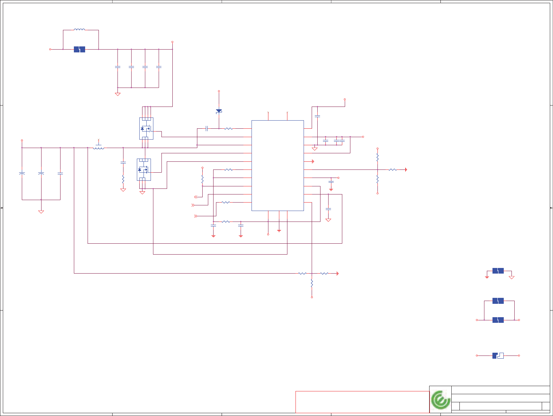This screenshot has width=553, height=416.
Task: Select the double-left-arrow off-page connector
Action: tap(196, 197)
